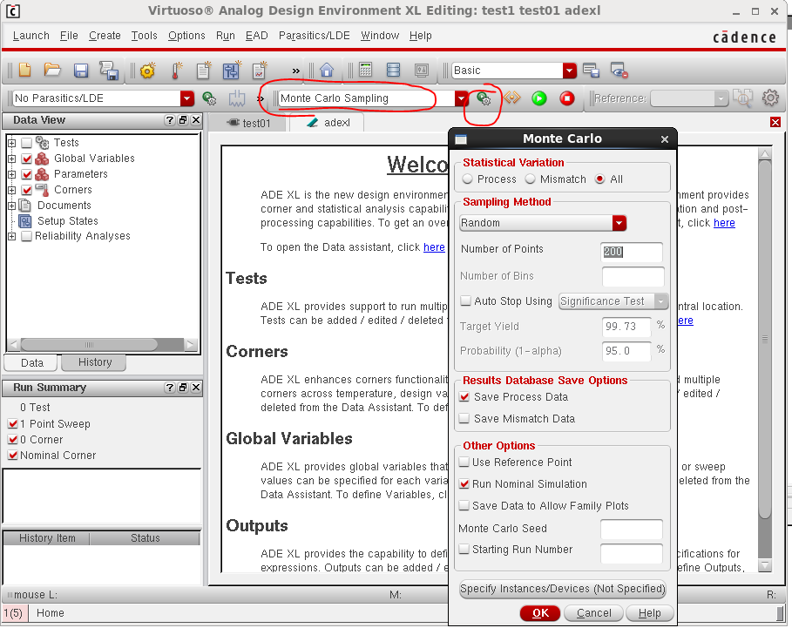Screen dimensions: 792x628
Task: Click the orange diamond arrows icon
Action: 511,98
